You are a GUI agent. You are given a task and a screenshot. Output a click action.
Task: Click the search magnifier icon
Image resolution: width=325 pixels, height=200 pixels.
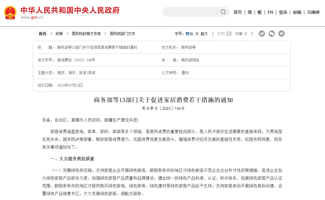(x=223, y=12)
